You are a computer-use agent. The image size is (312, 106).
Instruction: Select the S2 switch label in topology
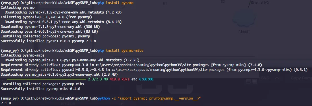(223, 2)
